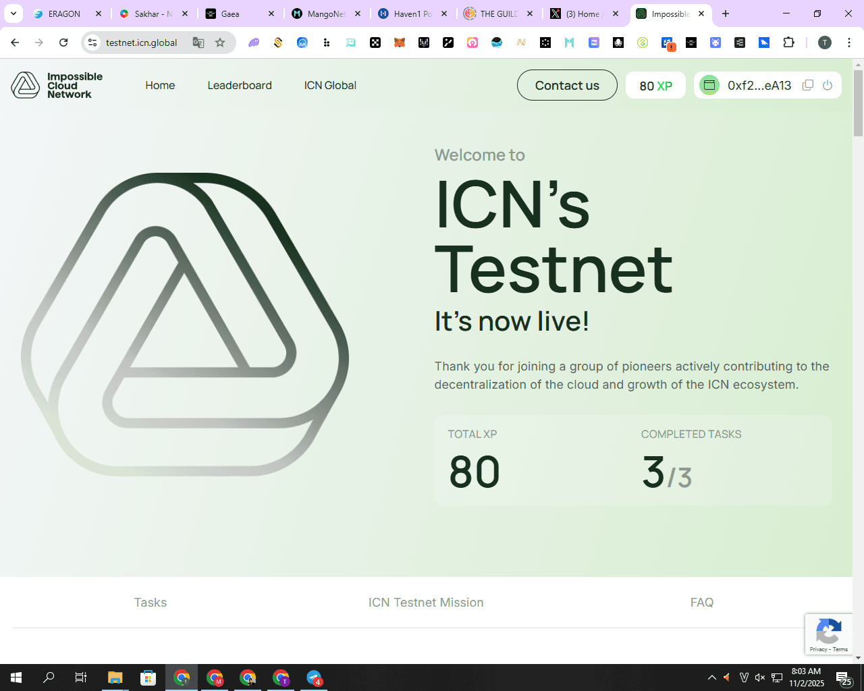Open the Leaderboard page
Screen dimensions: 864x691
tap(240, 86)
